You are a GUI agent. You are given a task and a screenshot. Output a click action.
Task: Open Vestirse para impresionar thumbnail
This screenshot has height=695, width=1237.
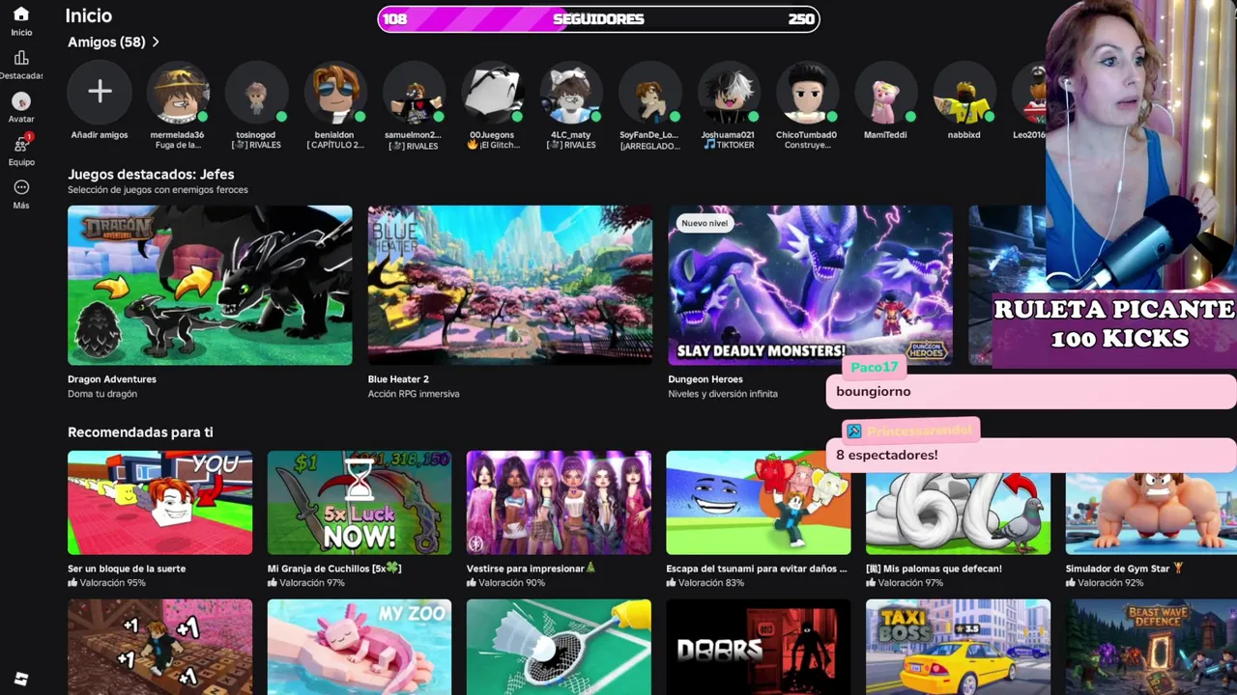[559, 502]
